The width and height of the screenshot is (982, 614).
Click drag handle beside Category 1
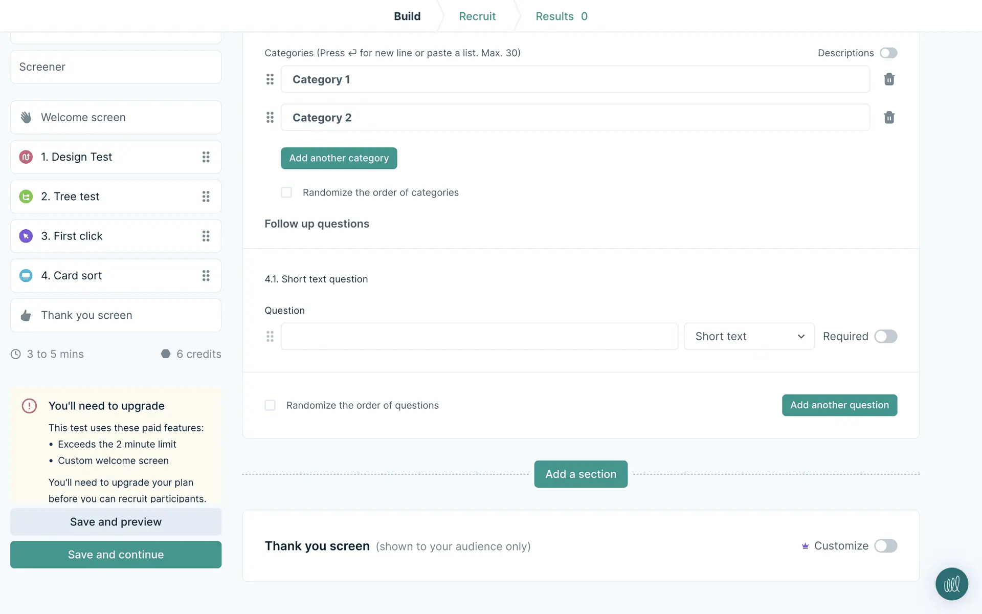(270, 79)
